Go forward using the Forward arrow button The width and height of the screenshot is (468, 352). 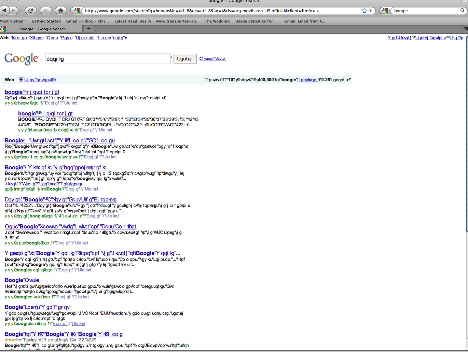[14, 11]
